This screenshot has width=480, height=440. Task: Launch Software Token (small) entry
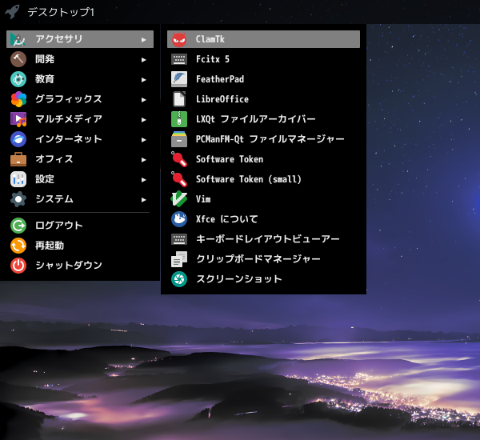click(263, 179)
